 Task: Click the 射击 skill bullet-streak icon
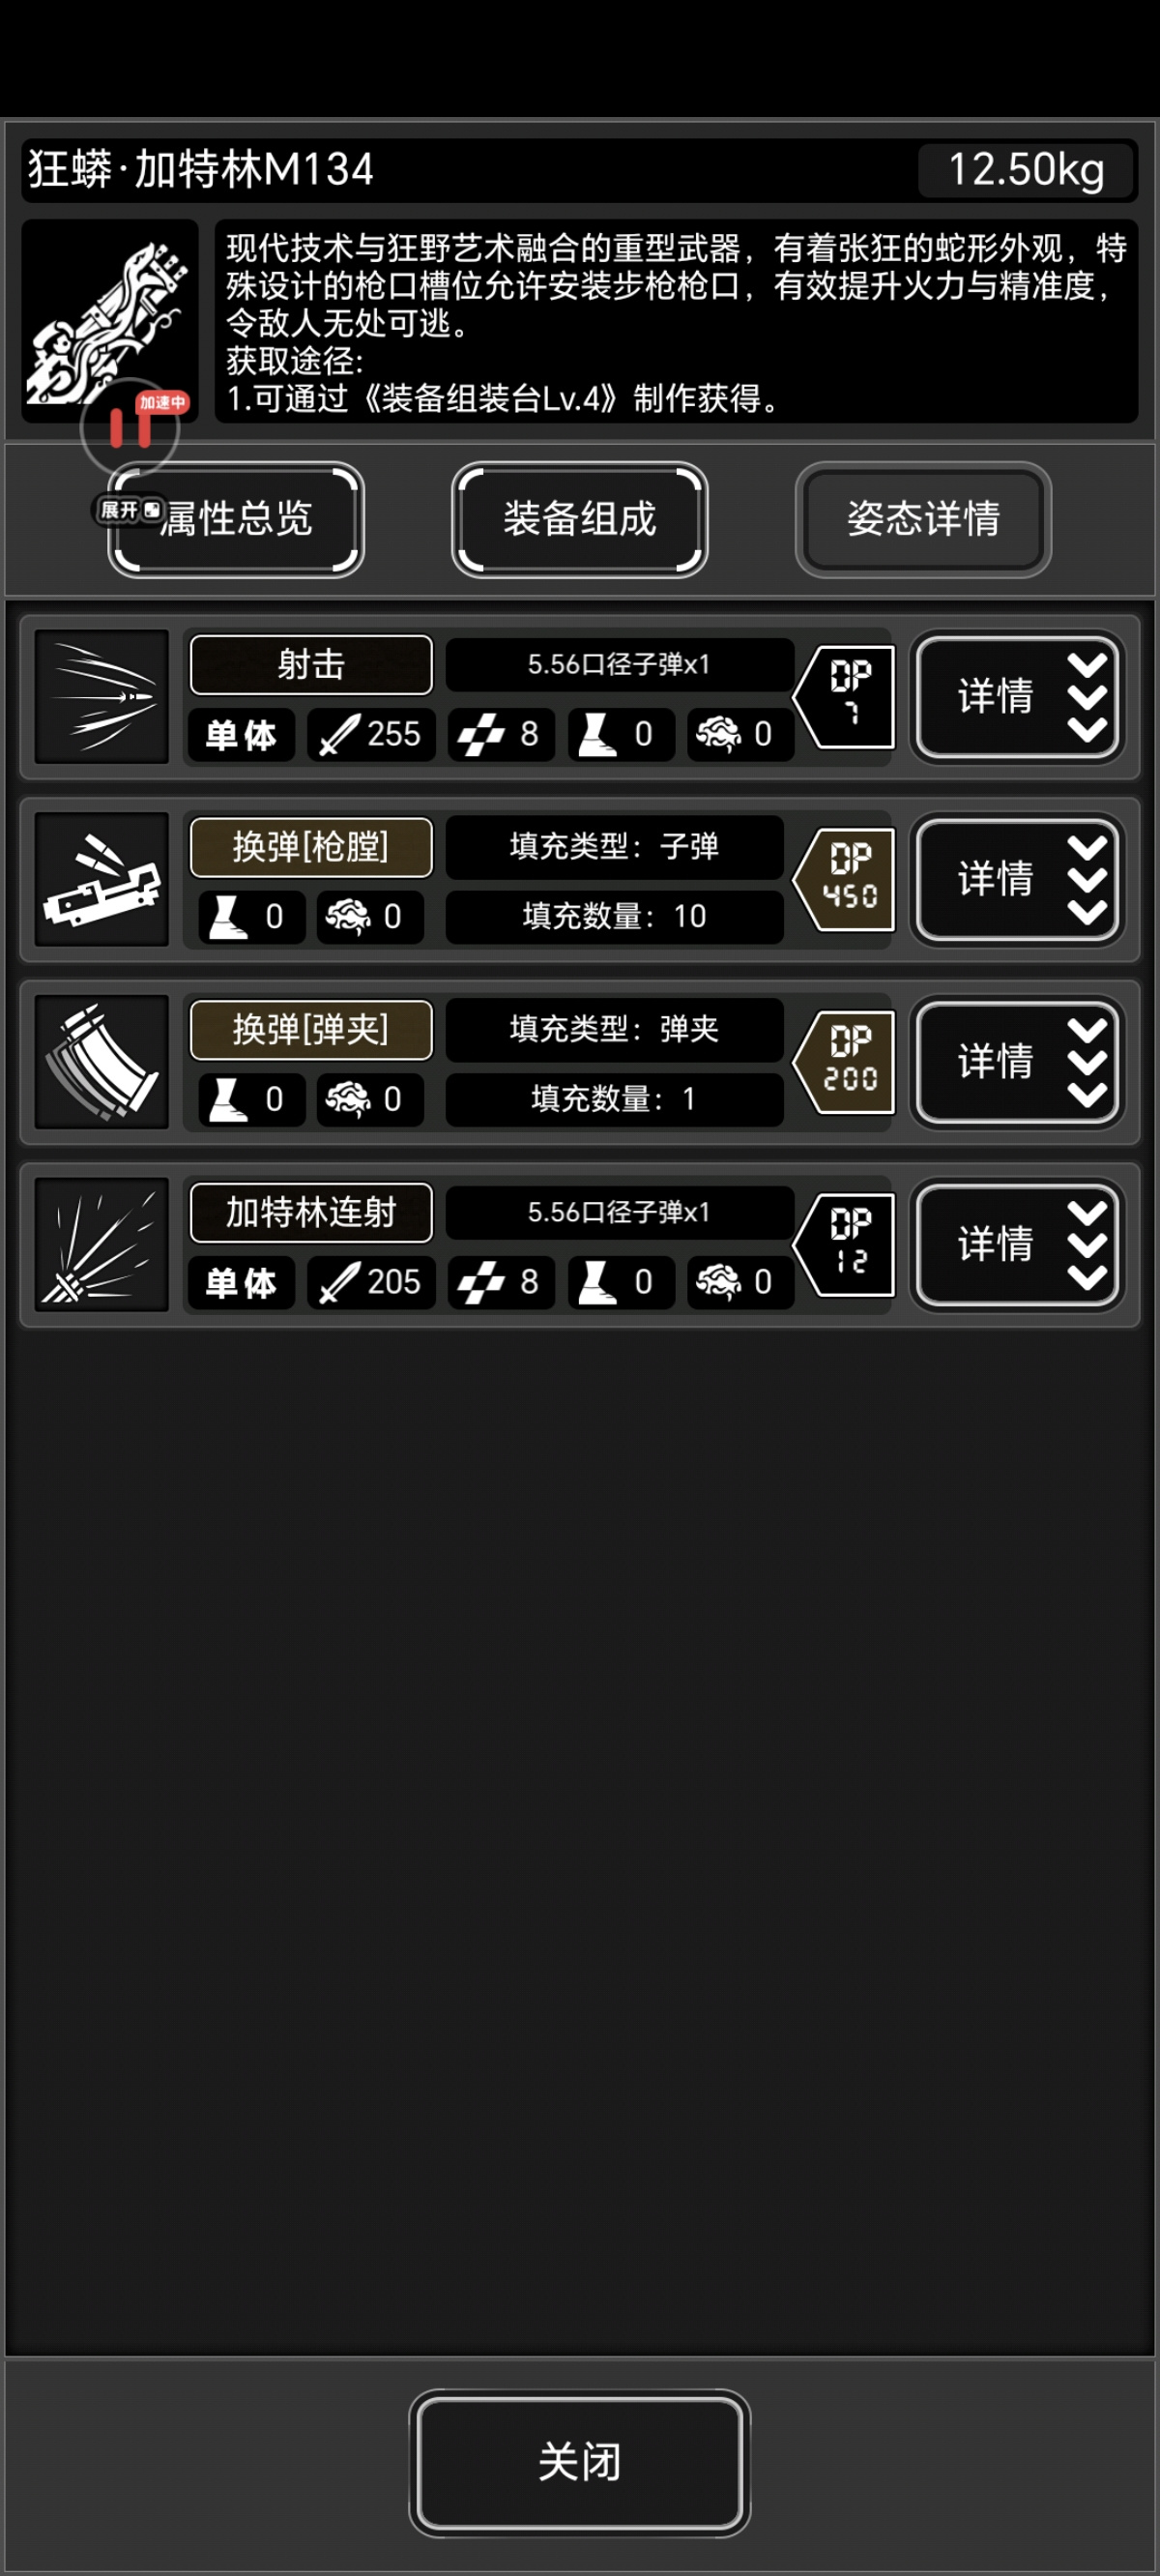pos(102,697)
